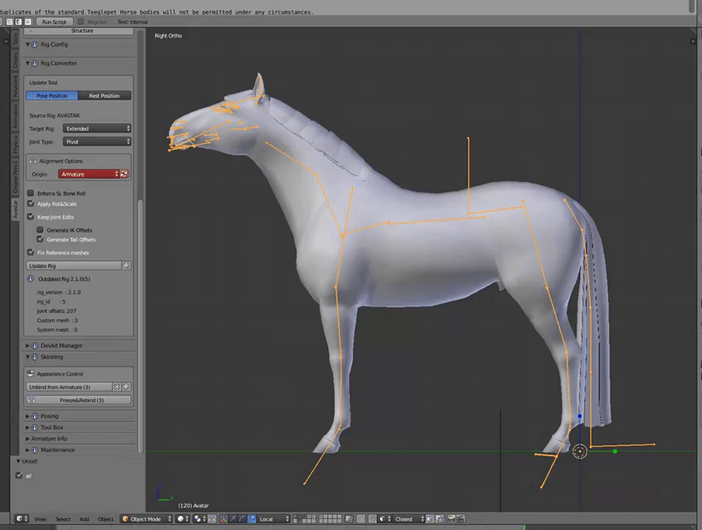
Task: Open the Avastar sidebar tab
Action: point(15,211)
